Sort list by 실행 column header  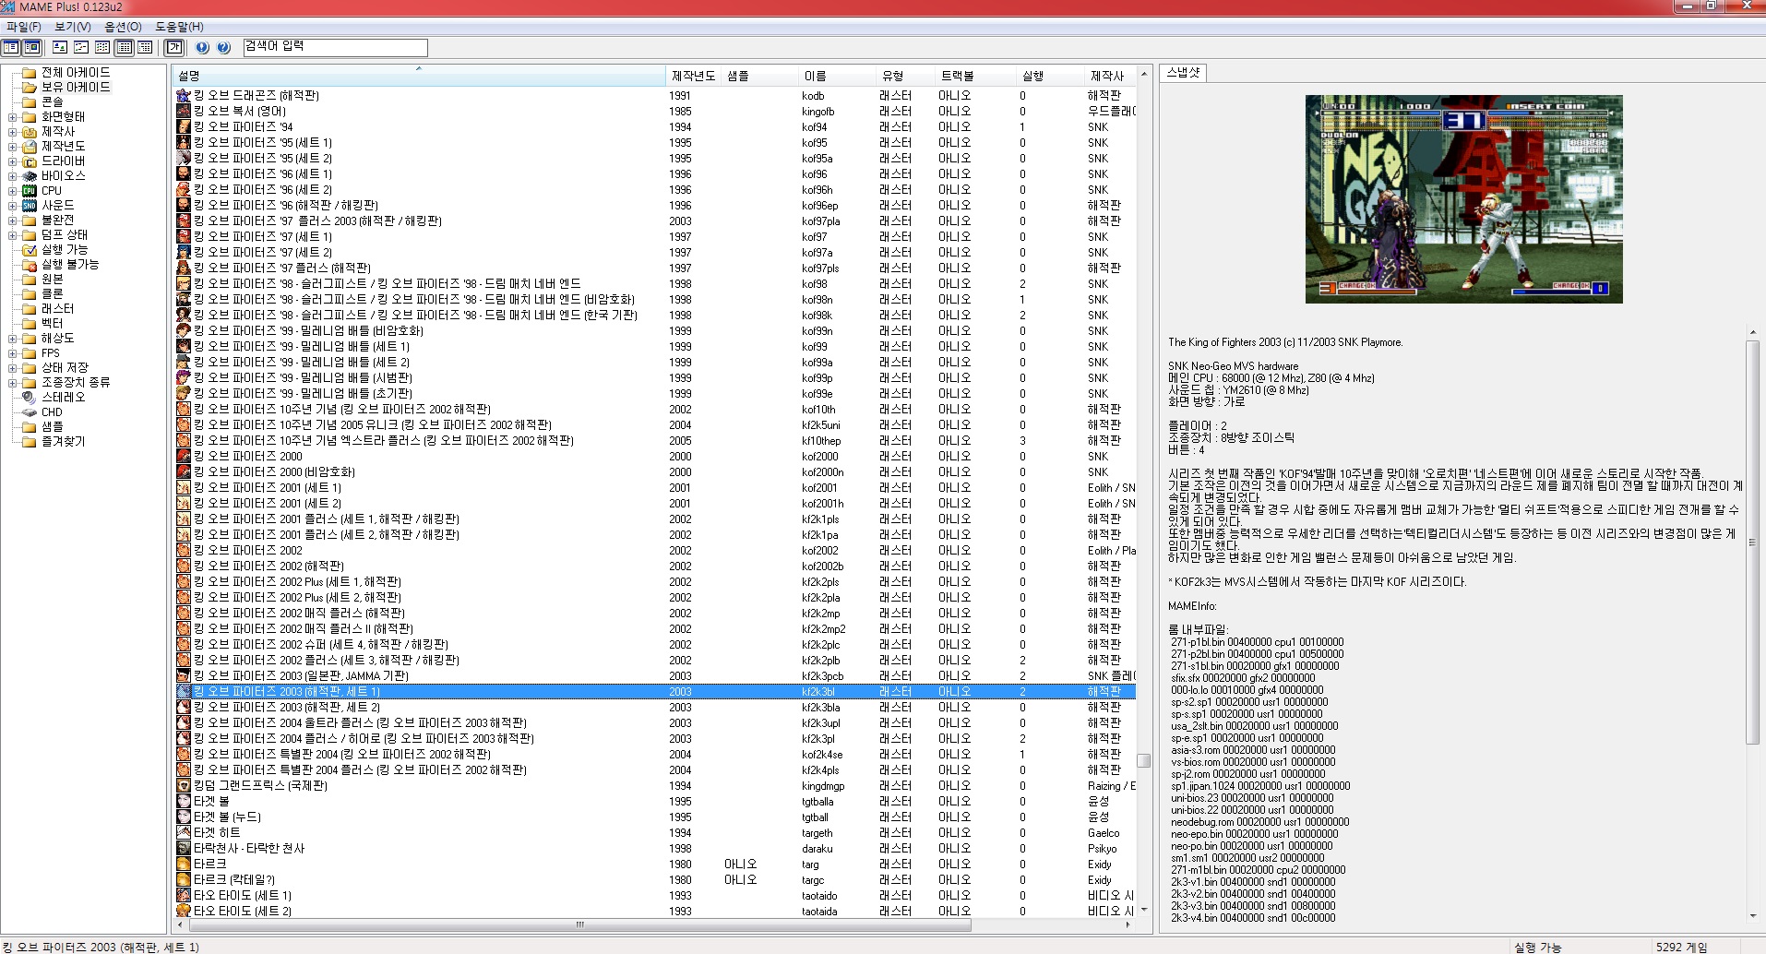1050,76
